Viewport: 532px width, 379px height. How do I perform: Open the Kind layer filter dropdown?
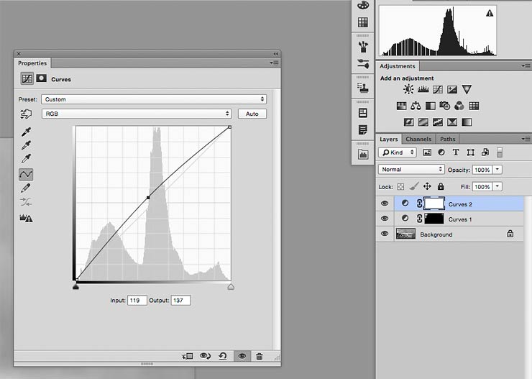[398, 152]
